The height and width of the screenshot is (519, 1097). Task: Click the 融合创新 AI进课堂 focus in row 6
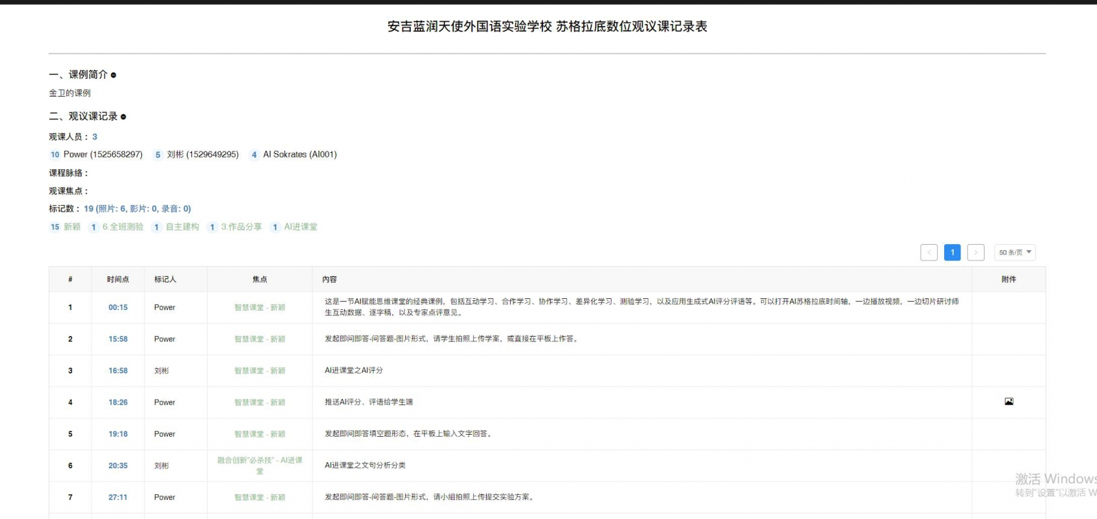(x=260, y=466)
